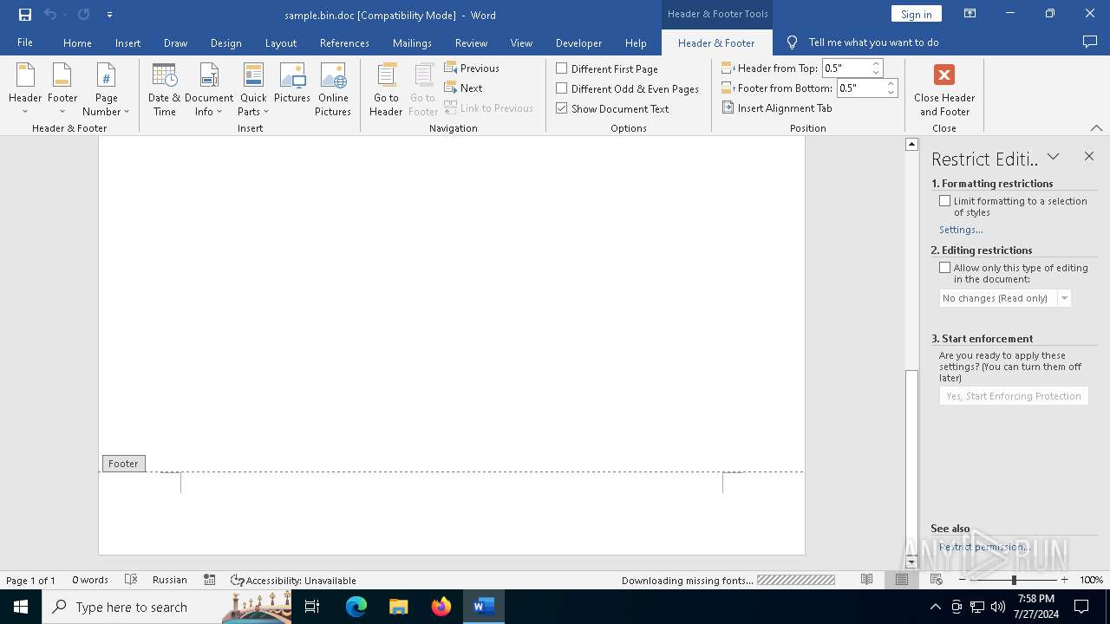Click Footer from Bottom value field
The width and height of the screenshot is (1110, 624).
(x=860, y=88)
